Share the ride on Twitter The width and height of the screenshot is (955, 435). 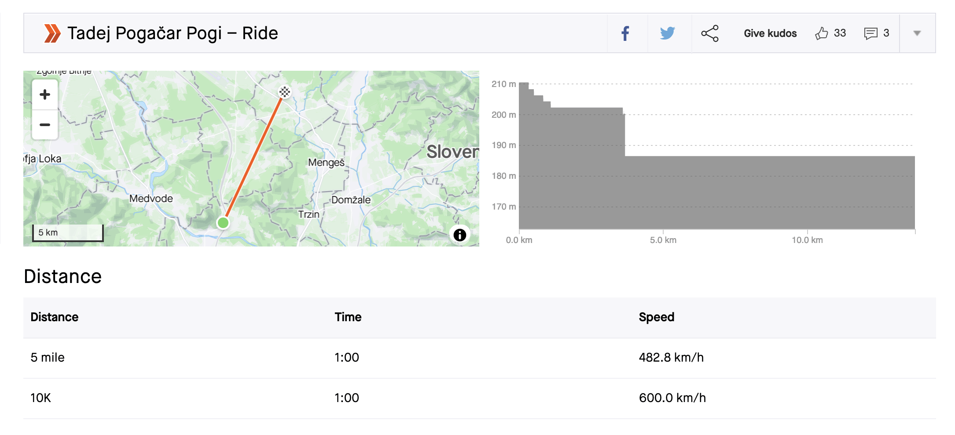point(668,33)
